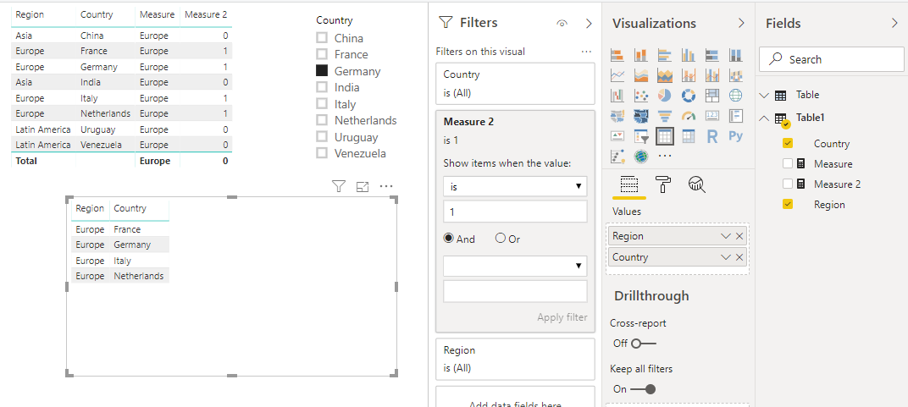Open Focus mode for selected table
Viewport: 908px width, 407px height.
[363, 186]
